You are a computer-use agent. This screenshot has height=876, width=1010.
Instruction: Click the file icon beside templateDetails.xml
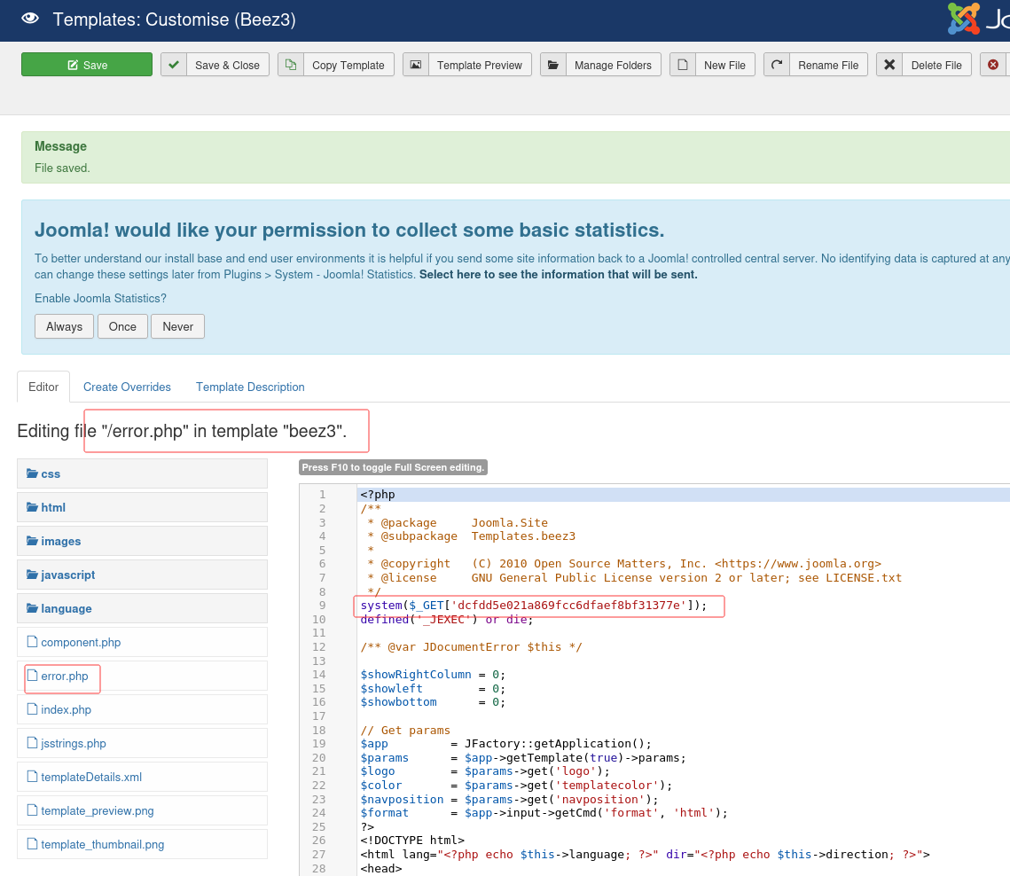[x=32, y=776]
